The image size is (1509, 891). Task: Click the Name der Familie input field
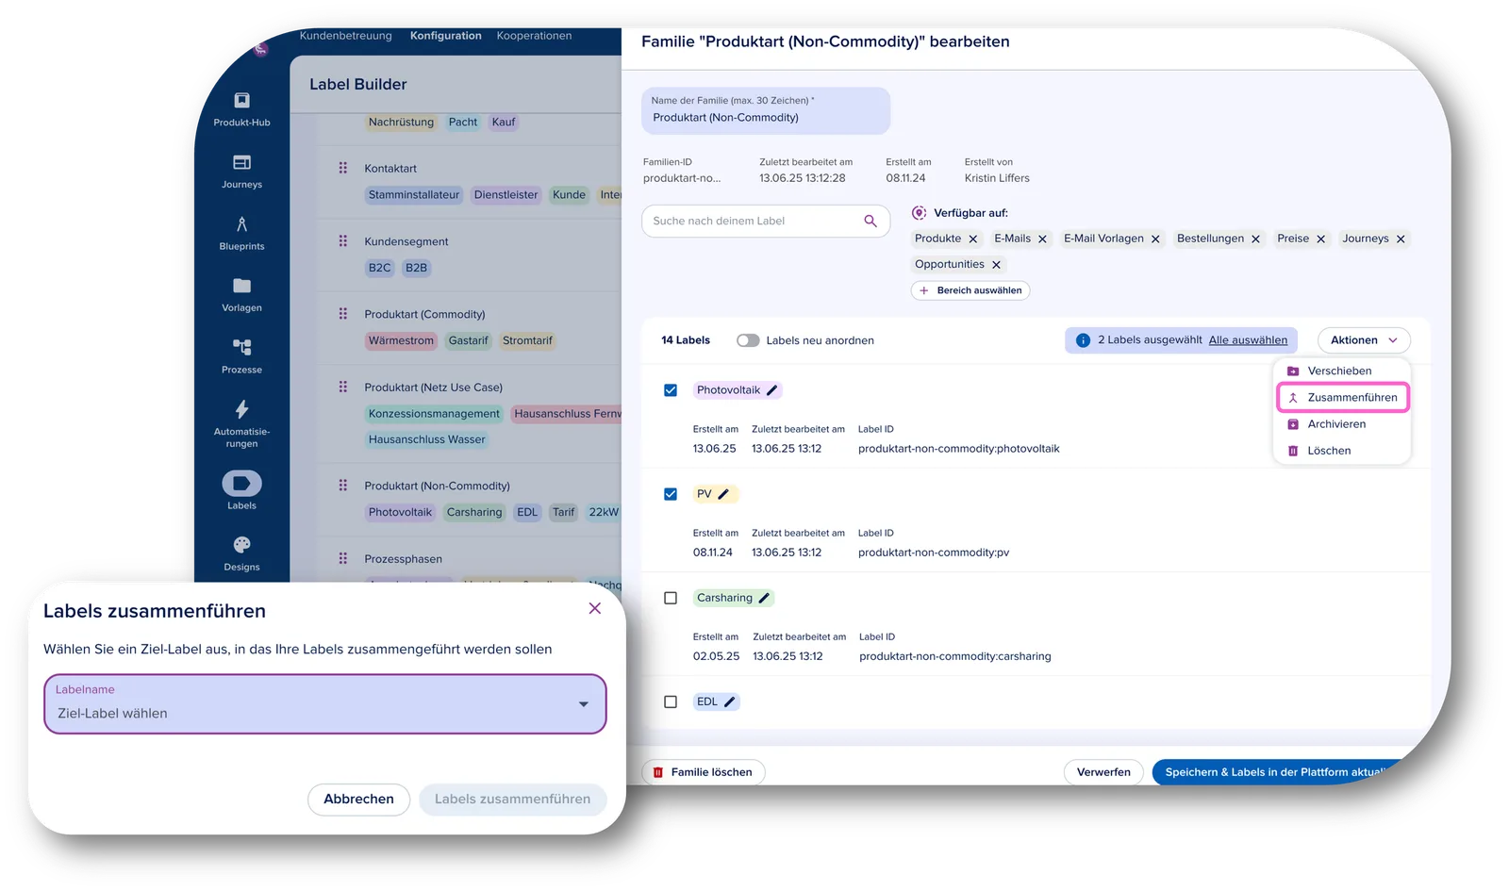pyautogui.click(x=765, y=110)
